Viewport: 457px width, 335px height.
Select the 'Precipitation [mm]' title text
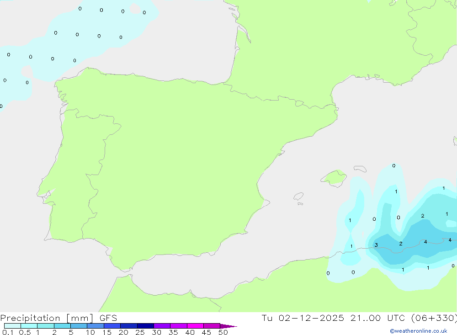pos(47,318)
